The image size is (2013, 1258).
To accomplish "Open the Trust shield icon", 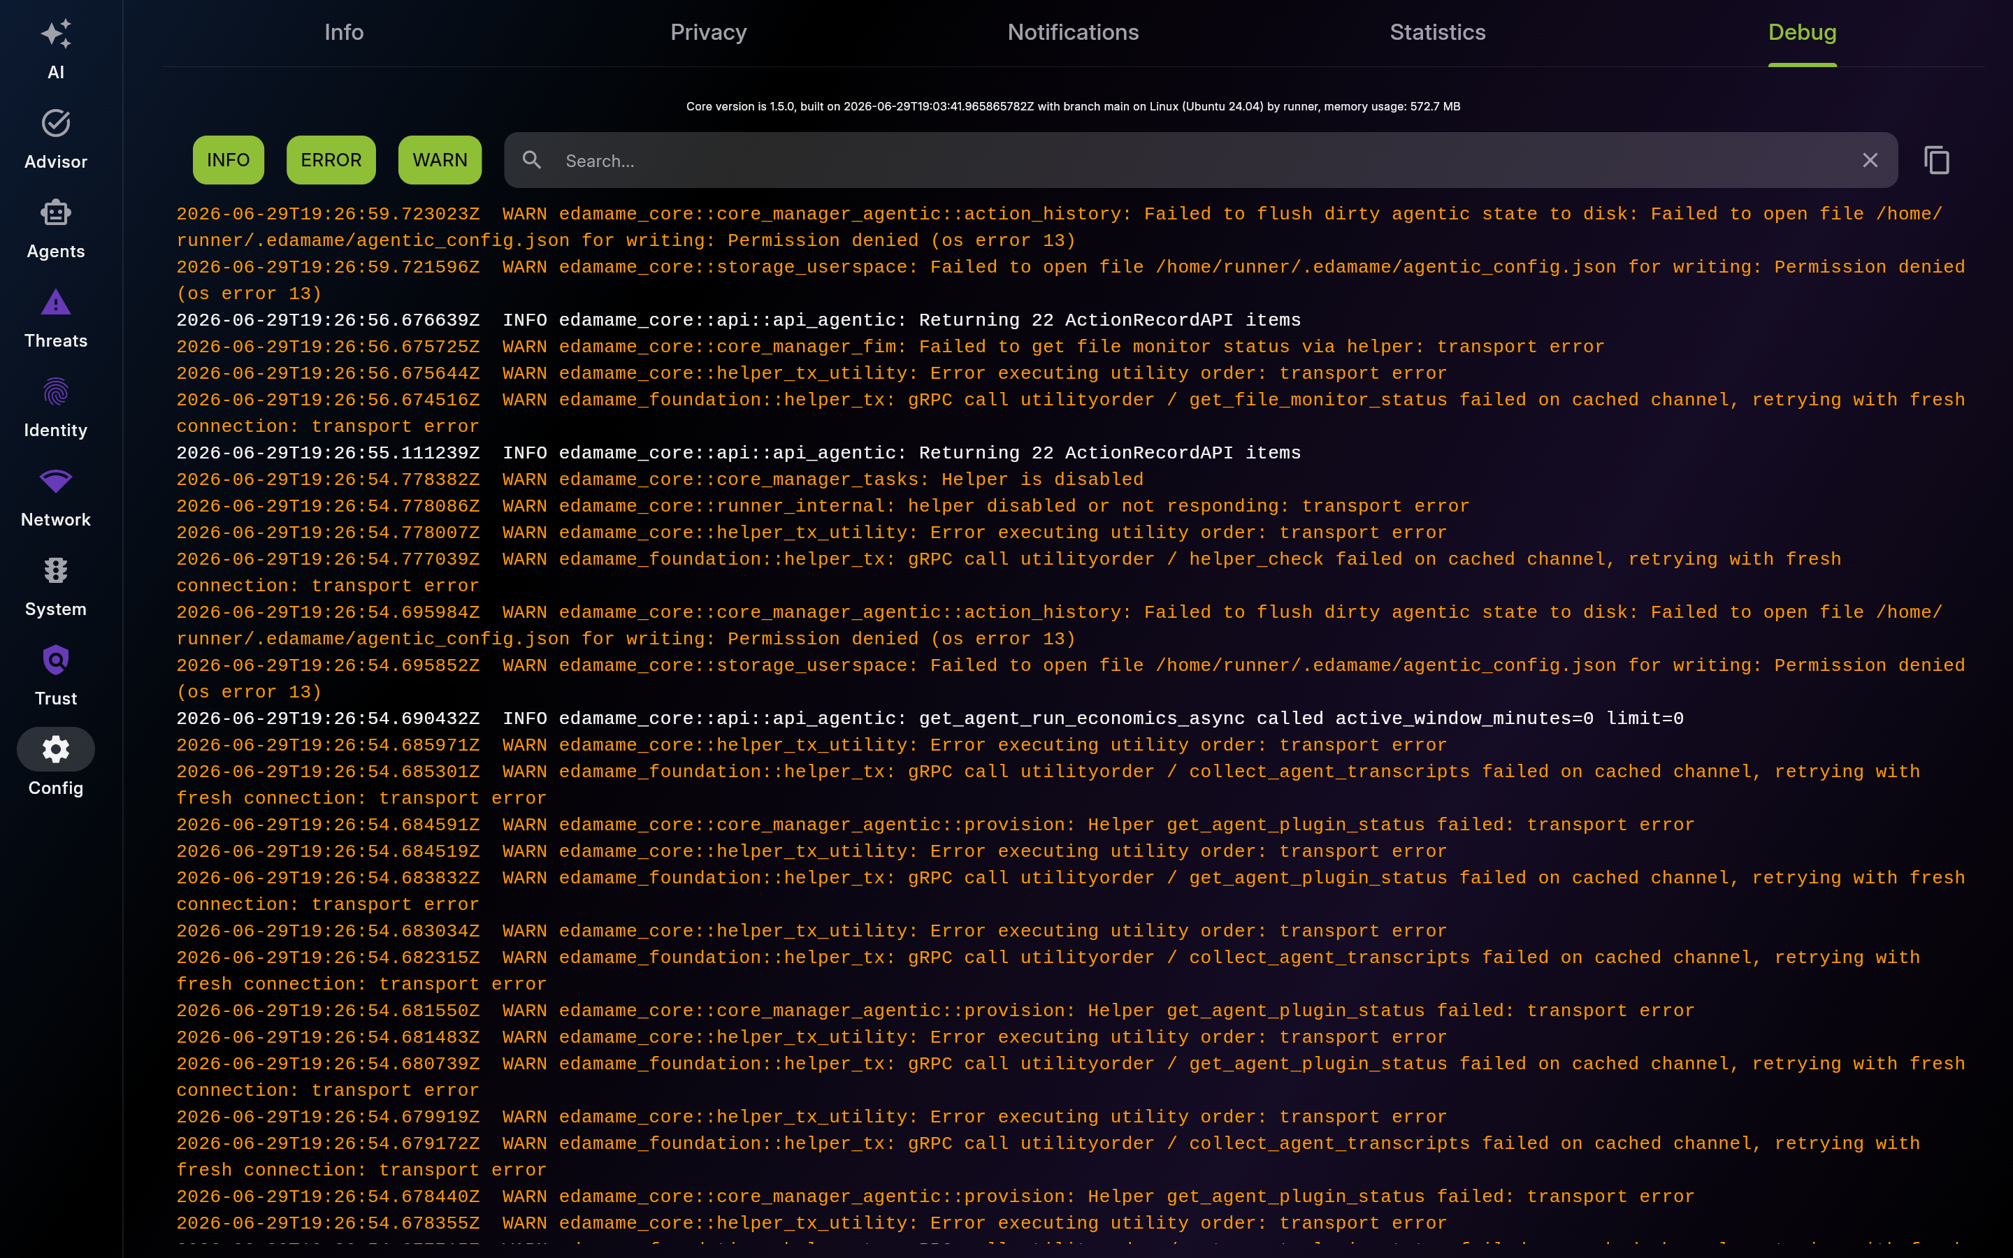I will click(56, 660).
